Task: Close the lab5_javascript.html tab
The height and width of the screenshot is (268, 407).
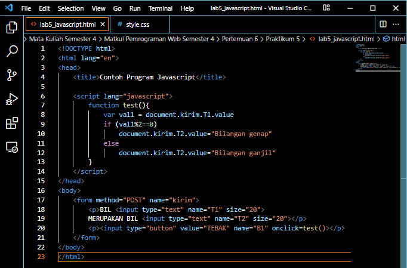Action: click(103, 24)
